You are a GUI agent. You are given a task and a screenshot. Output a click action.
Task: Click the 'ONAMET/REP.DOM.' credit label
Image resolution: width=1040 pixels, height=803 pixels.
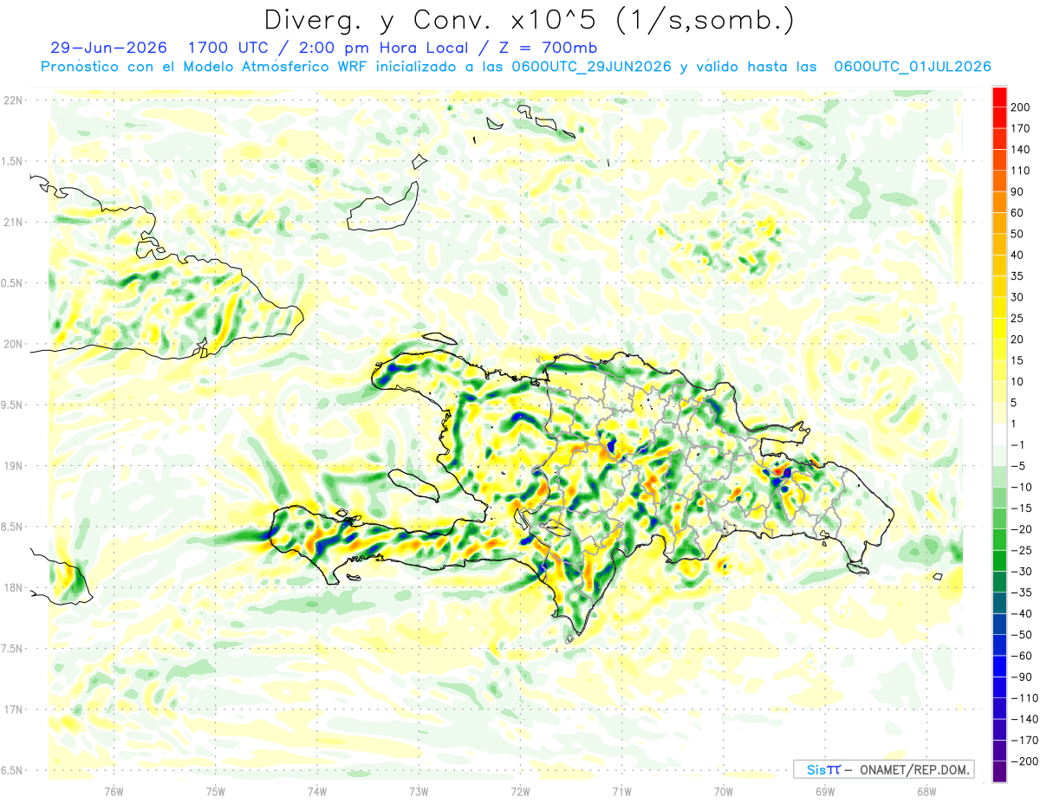[x=913, y=769]
